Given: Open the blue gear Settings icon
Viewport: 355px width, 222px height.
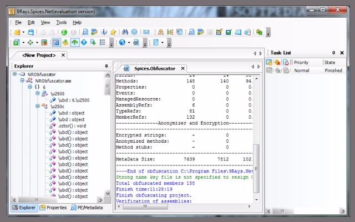Looking at the screenshot, I should tap(134, 32).
